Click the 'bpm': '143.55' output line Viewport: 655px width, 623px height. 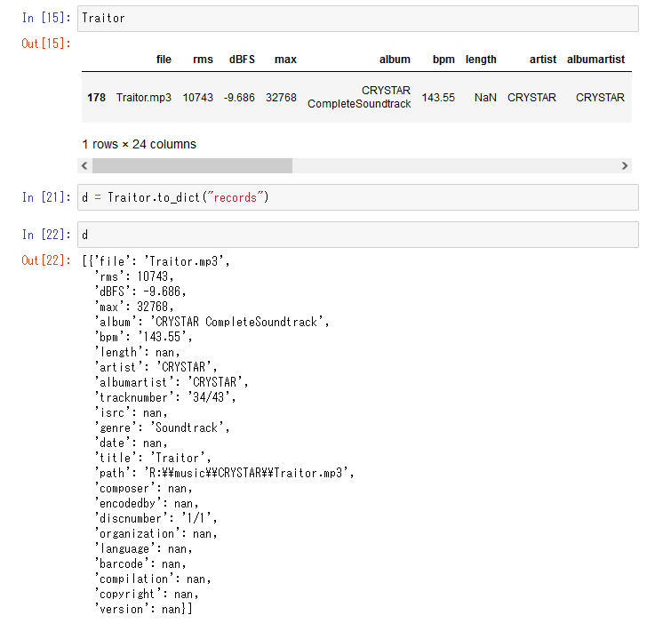[x=143, y=337]
